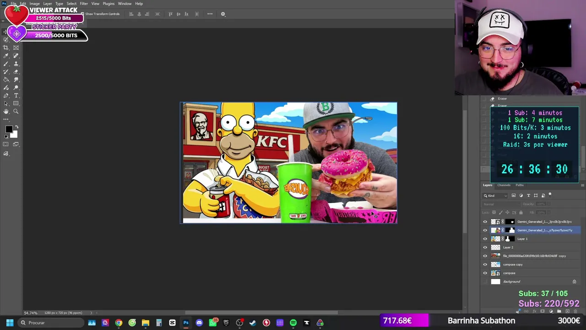
Task: Filter layers by shape layers
Action: 536,196
